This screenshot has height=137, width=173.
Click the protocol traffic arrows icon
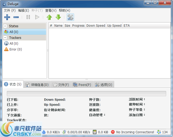point(64,132)
